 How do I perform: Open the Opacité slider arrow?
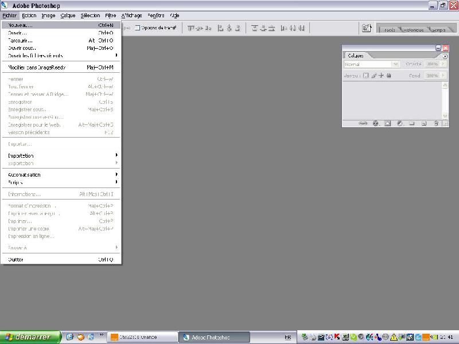tap(443, 64)
